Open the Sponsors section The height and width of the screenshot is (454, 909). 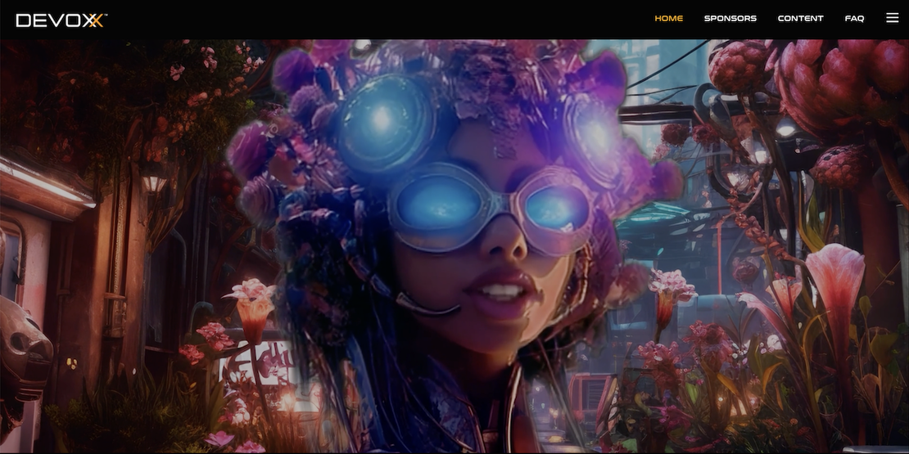730,18
